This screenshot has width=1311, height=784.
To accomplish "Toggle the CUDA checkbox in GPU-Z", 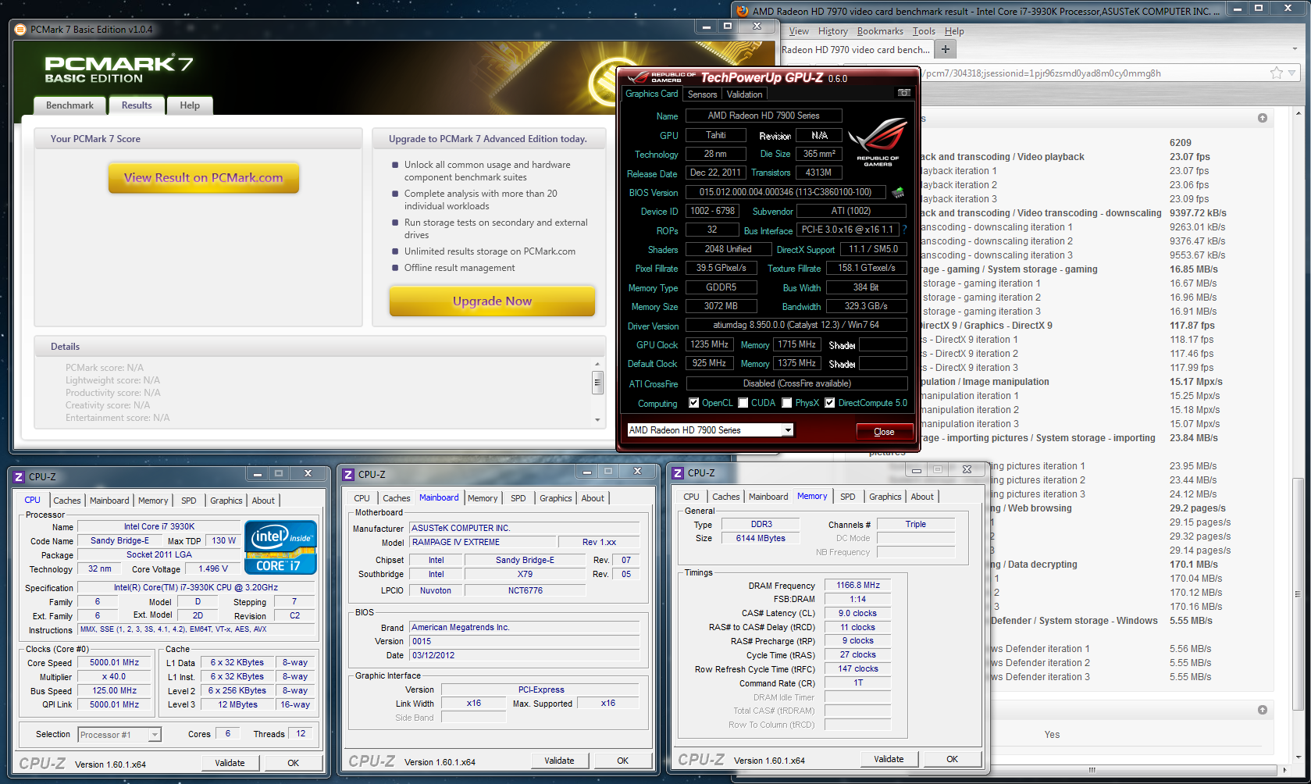I will (743, 403).
